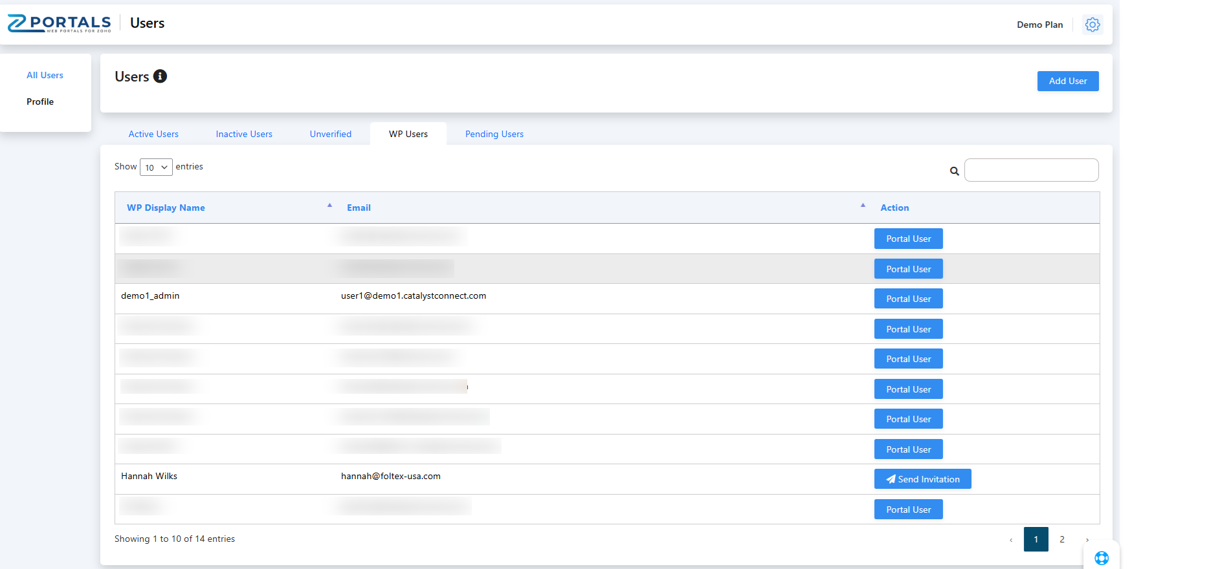Open the settings gear icon
Viewport: 1218px width, 569px height.
click(x=1092, y=25)
